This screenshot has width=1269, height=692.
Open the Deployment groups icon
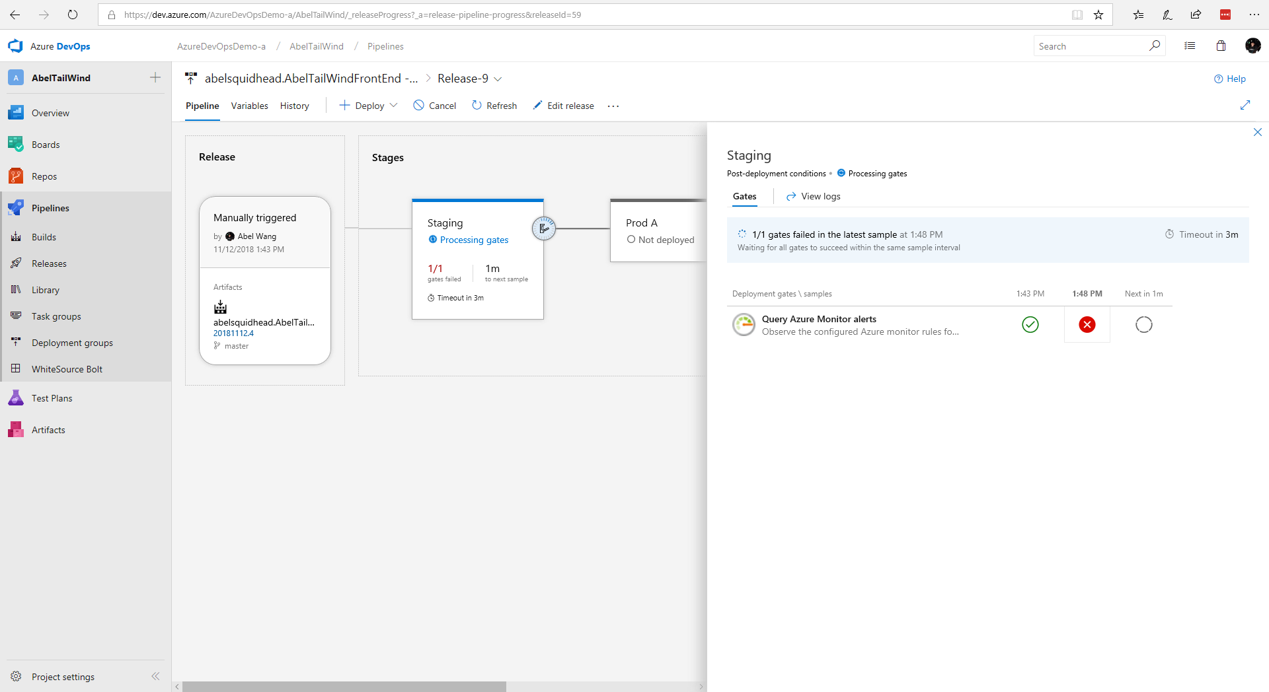(x=16, y=343)
